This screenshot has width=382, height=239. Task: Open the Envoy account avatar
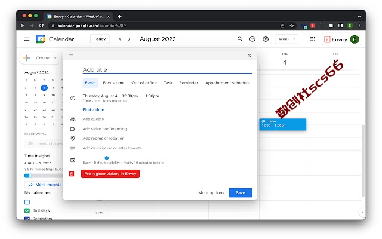[355, 39]
